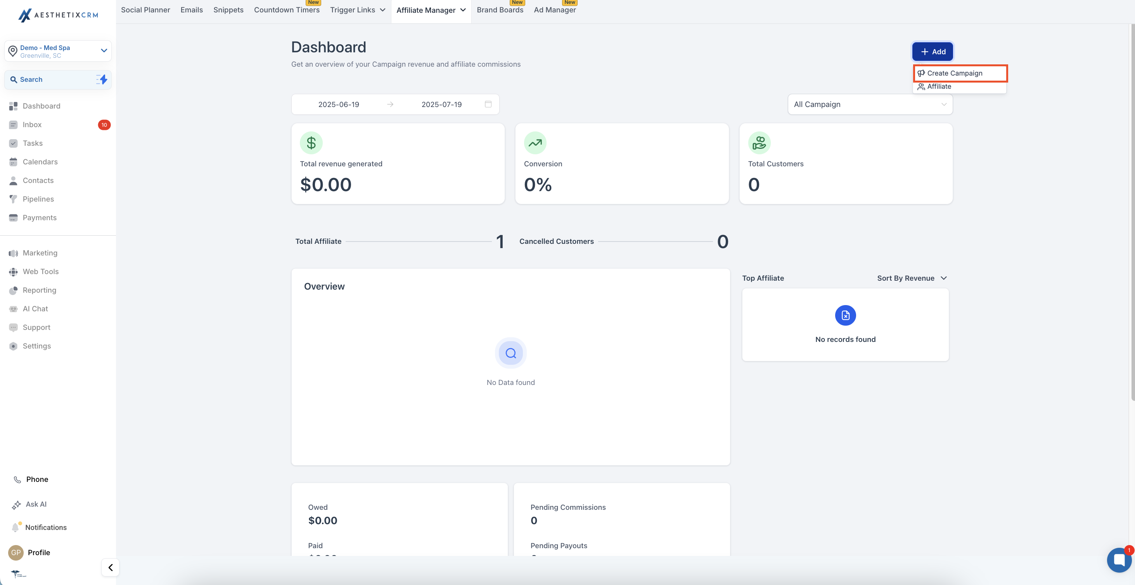Screen dimensions: 1135x585
Task: Collapse the sidebar with arrow button
Action: (x=111, y=568)
